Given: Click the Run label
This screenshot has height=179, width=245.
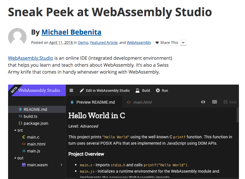Looking at the screenshot, I should coord(165,91).
